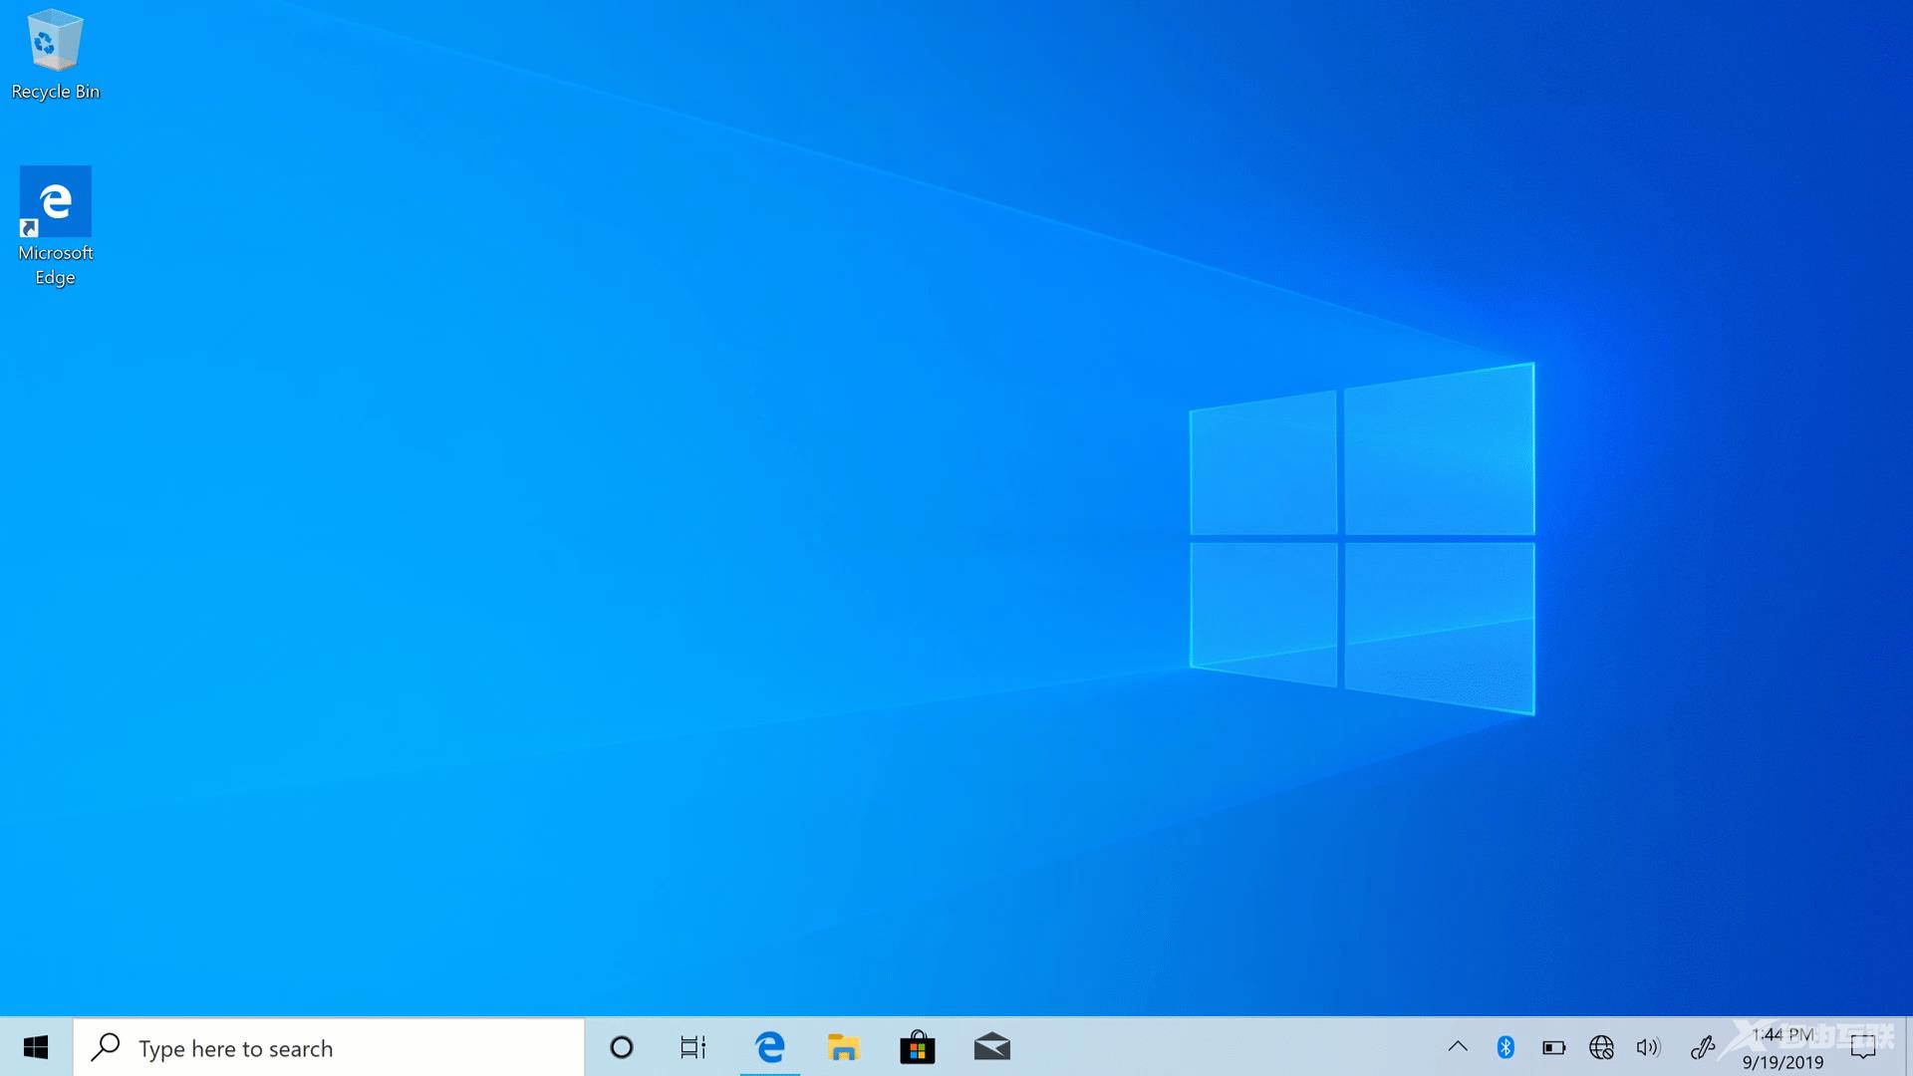Open the Mail app from the taskbar
Image resolution: width=1913 pixels, height=1076 pixels.
pyautogui.click(x=991, y=1047)
